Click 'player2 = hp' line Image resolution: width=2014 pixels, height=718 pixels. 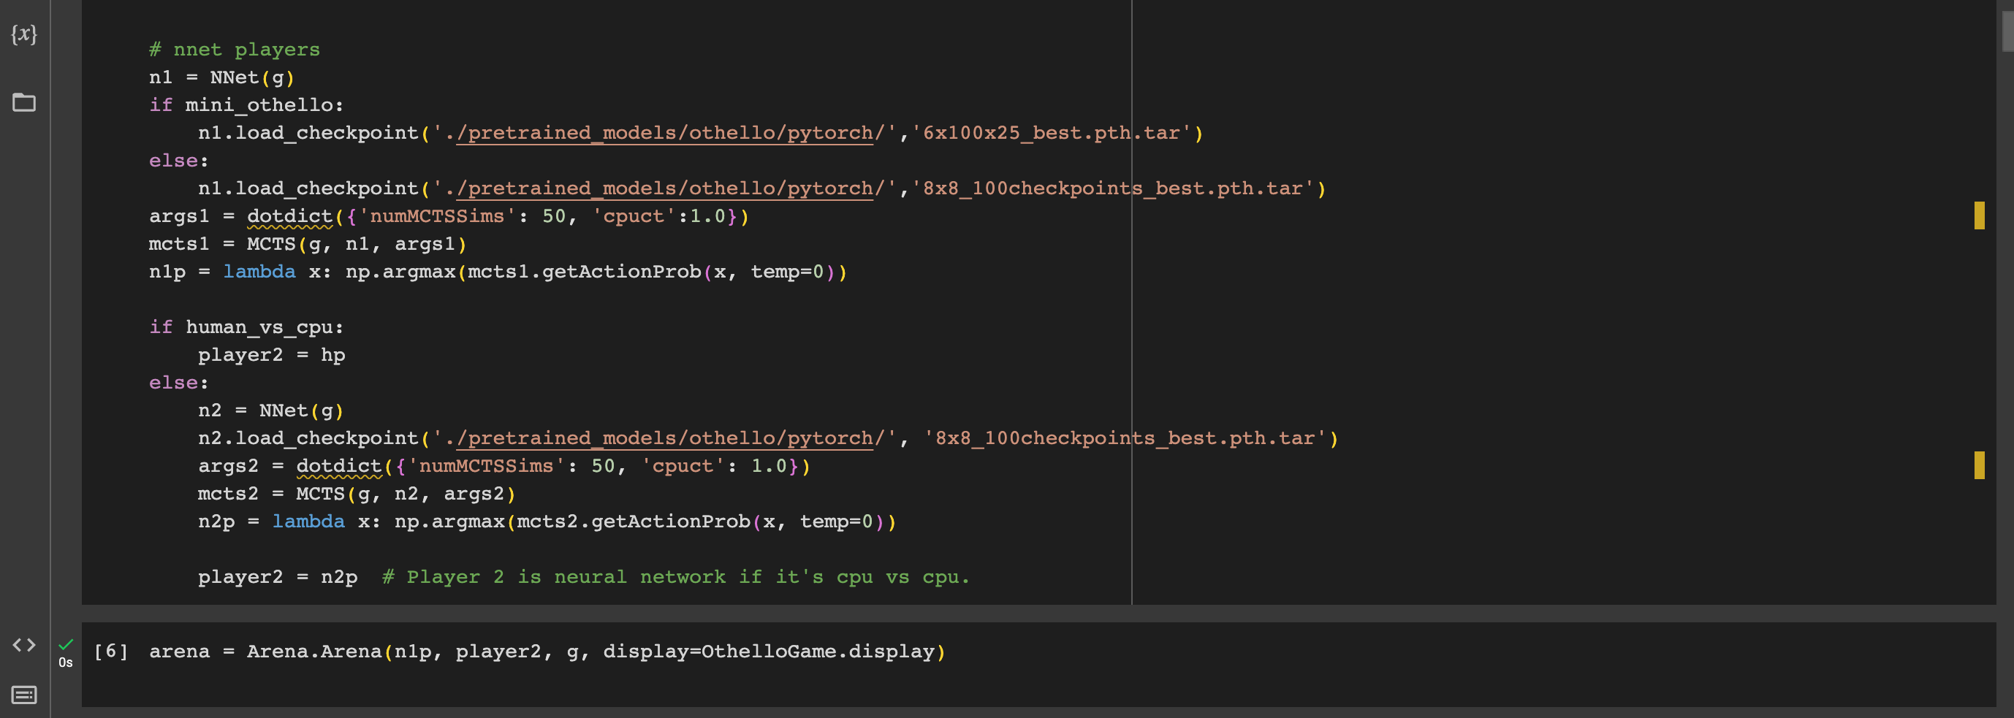[x=271, y=355]
